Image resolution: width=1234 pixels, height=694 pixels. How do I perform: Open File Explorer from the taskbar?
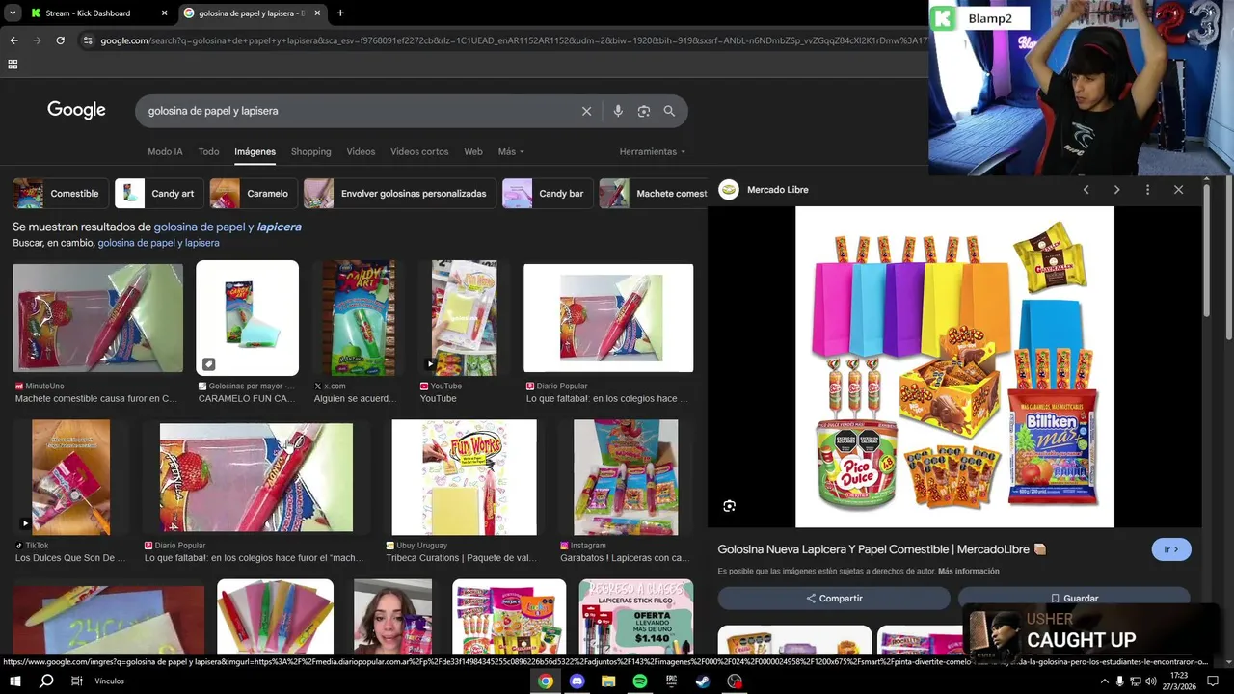[608, 681]
